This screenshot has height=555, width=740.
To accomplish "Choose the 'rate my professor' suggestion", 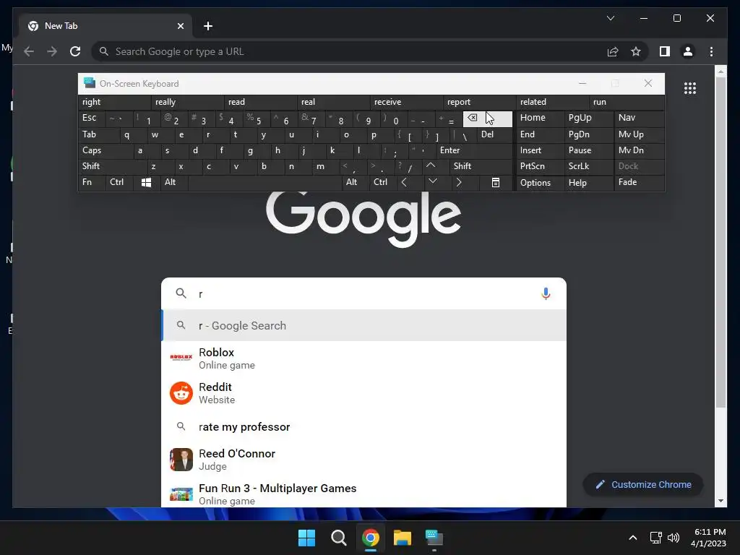I will coord(363,426).
